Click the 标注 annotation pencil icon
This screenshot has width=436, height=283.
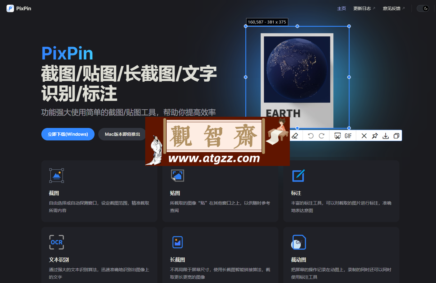299,176
